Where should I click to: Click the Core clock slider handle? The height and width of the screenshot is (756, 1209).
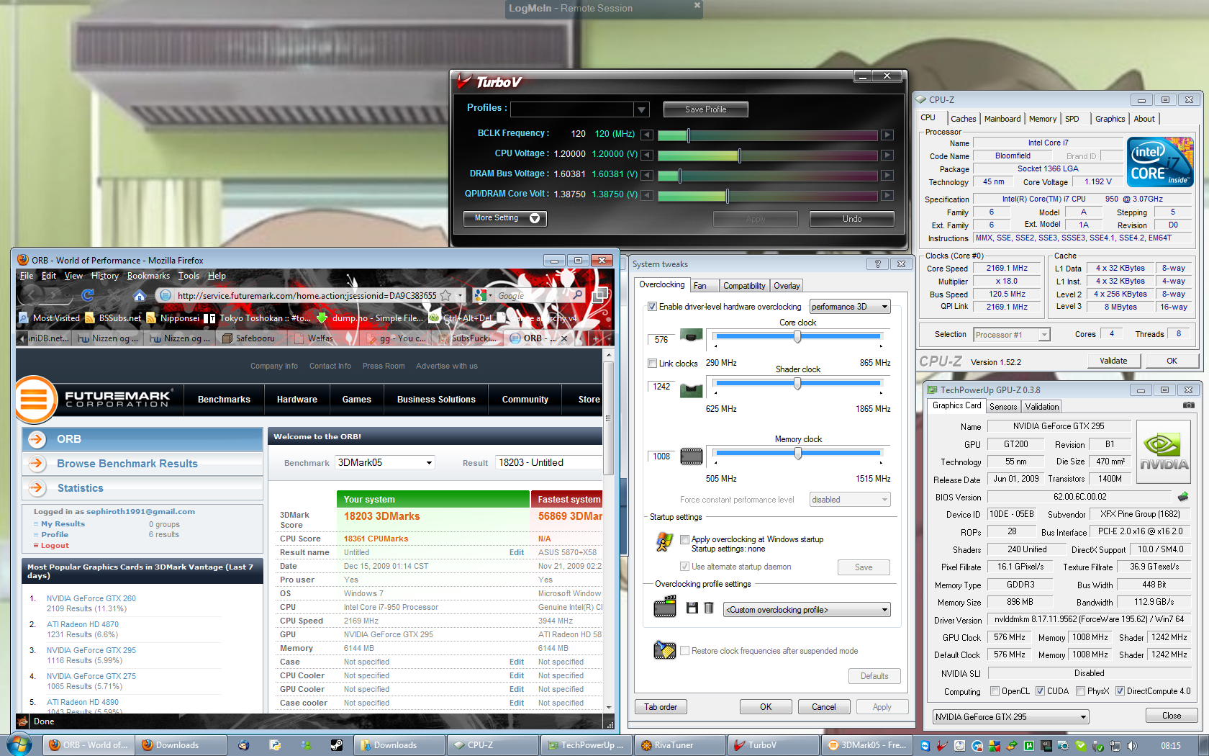pos(797,337)
